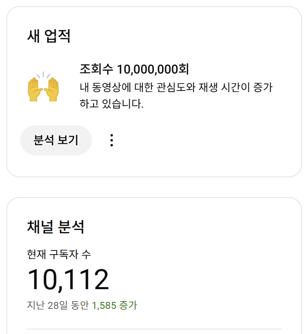Click the divider line below subscriber stats
Screen dimensions: 307x334
(154, 329)
